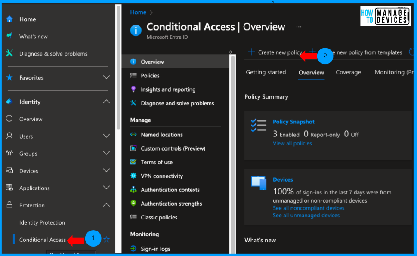Expand the Applications menu chevron
Viewport: 417px width, 256px height.
tap(106, 188)
